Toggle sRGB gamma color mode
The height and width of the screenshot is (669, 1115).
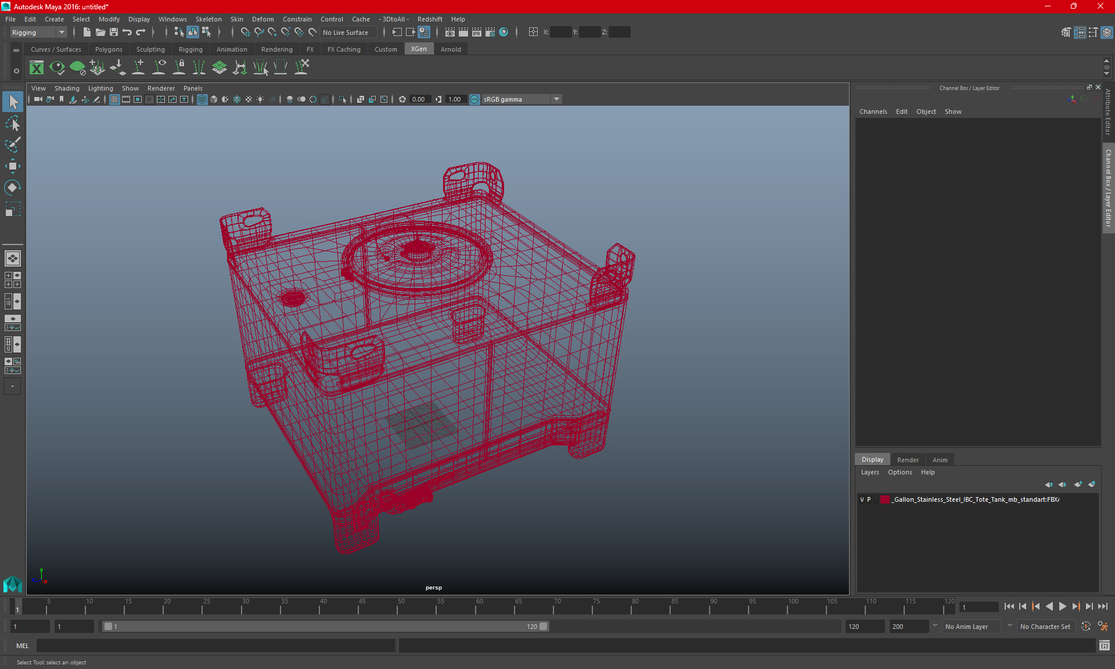(474, 99)
